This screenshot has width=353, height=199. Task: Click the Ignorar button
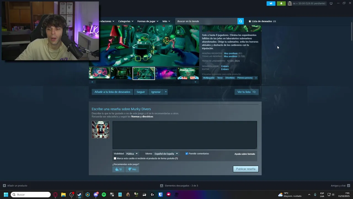(156, 92)
